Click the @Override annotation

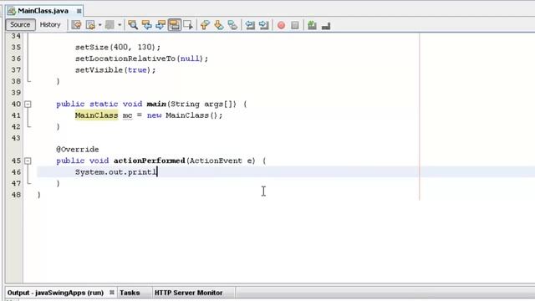click(78, 150)
